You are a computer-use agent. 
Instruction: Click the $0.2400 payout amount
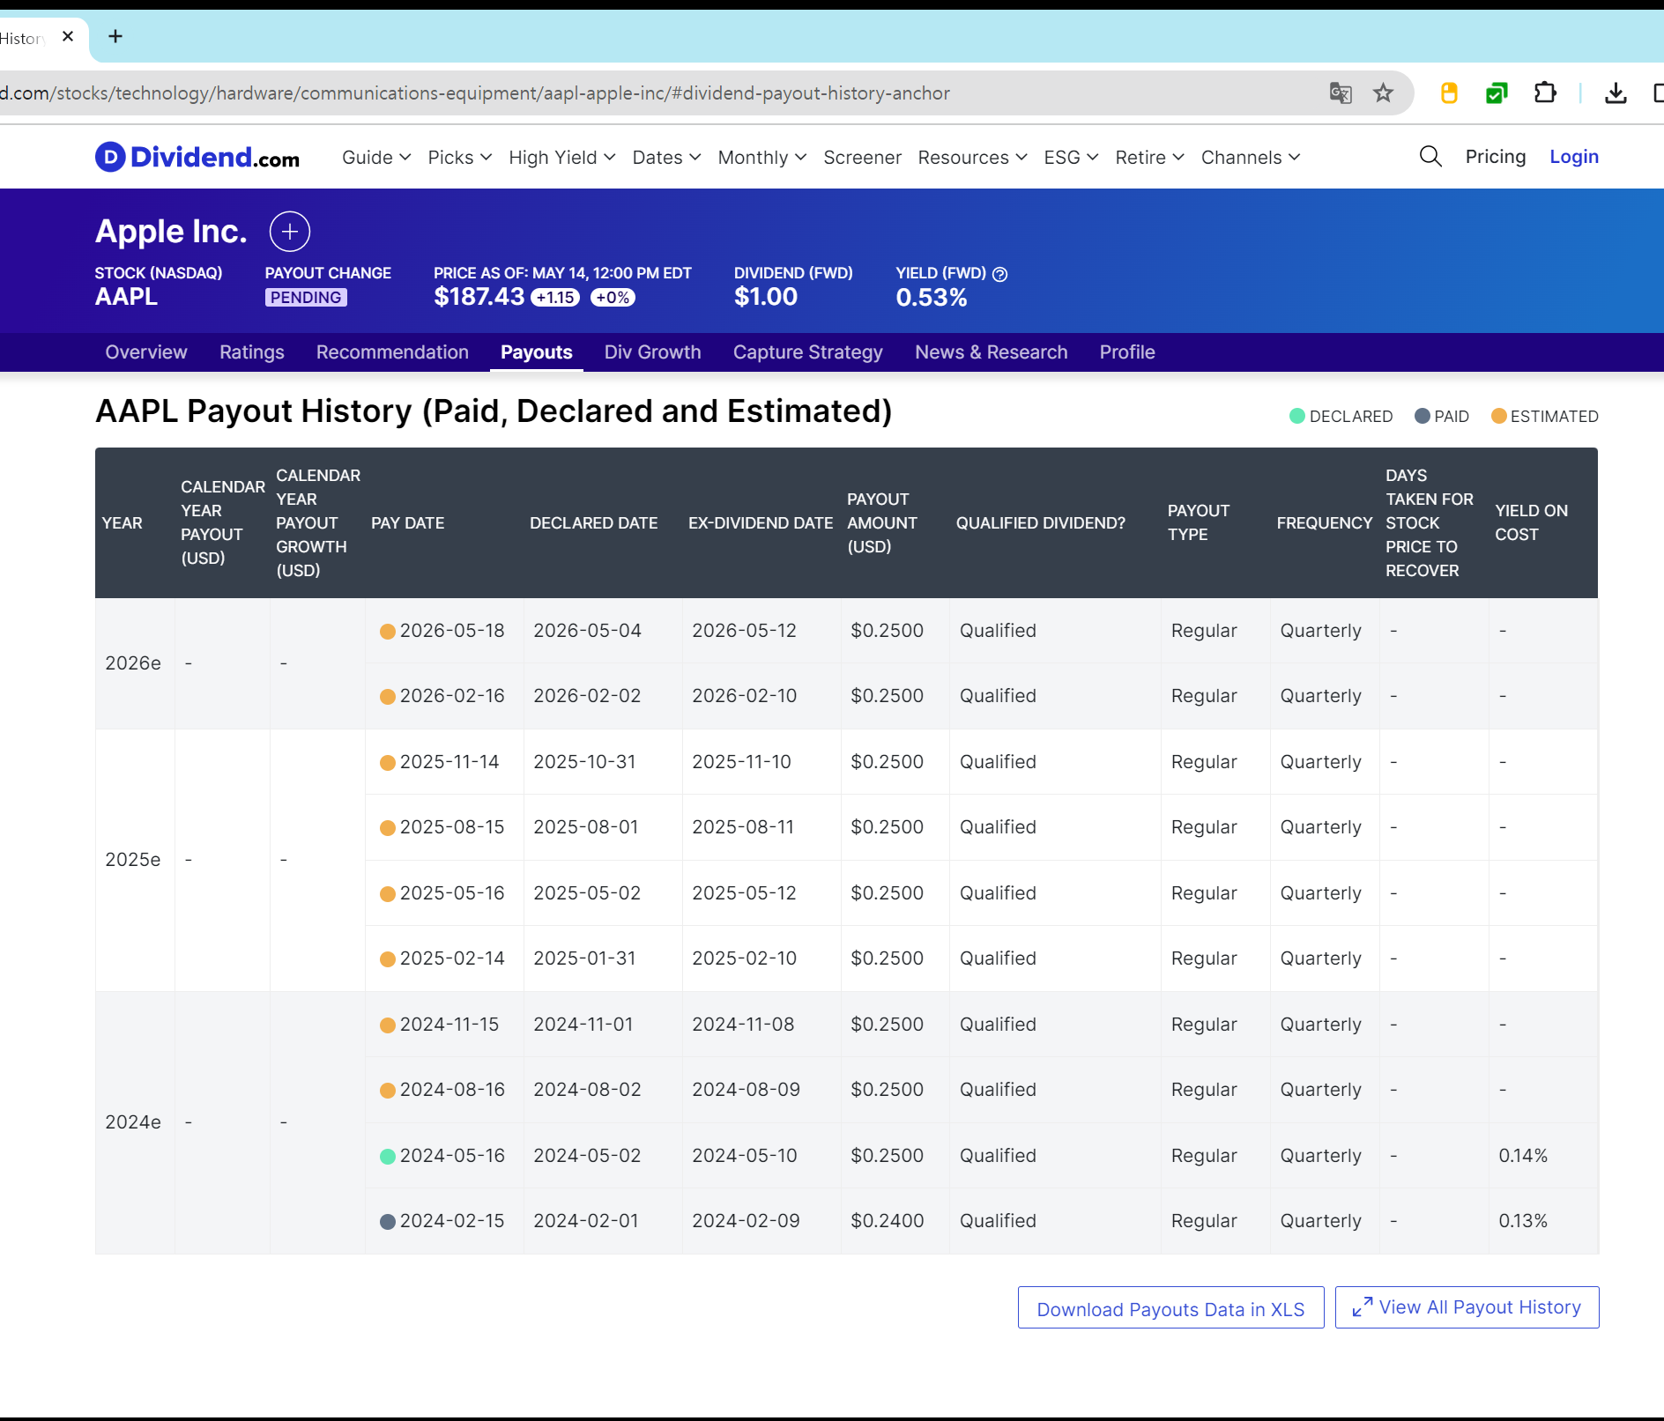[x=888, y=1221]
